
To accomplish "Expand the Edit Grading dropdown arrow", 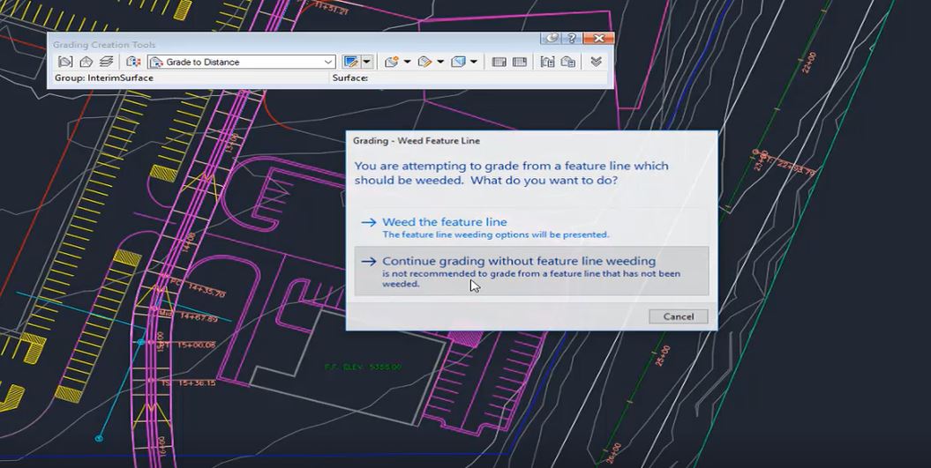I will pyautogui.click(x=440, y=62).
